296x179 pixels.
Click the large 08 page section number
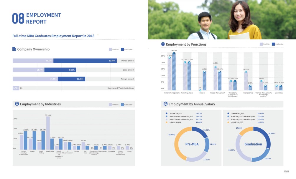tap(18, 19)
